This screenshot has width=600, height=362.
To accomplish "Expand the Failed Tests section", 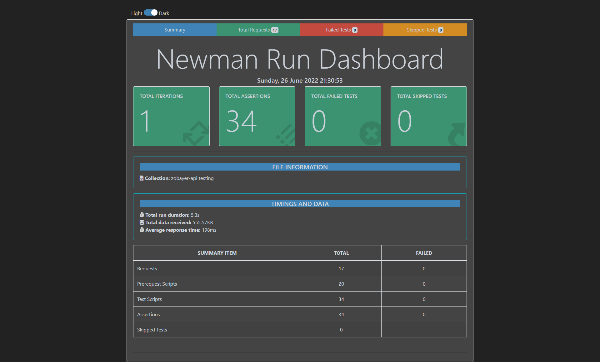I will [x=341, y=30].
